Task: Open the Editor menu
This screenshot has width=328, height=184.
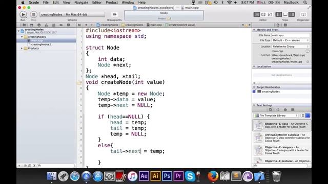Action: coord(97,3)
